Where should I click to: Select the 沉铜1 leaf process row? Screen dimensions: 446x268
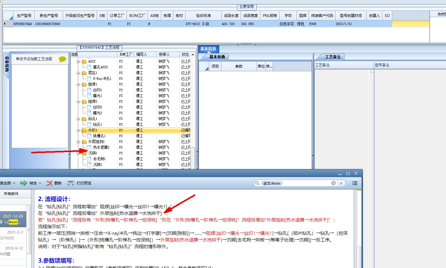(98, 164)
